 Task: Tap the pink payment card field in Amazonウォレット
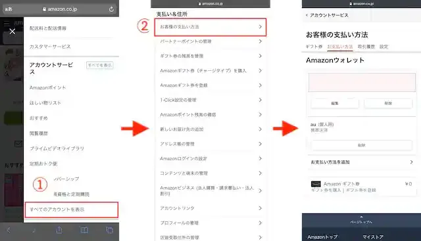[362, 82]
